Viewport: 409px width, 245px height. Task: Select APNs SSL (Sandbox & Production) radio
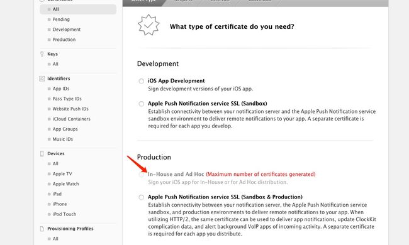[x=141, y=197]
